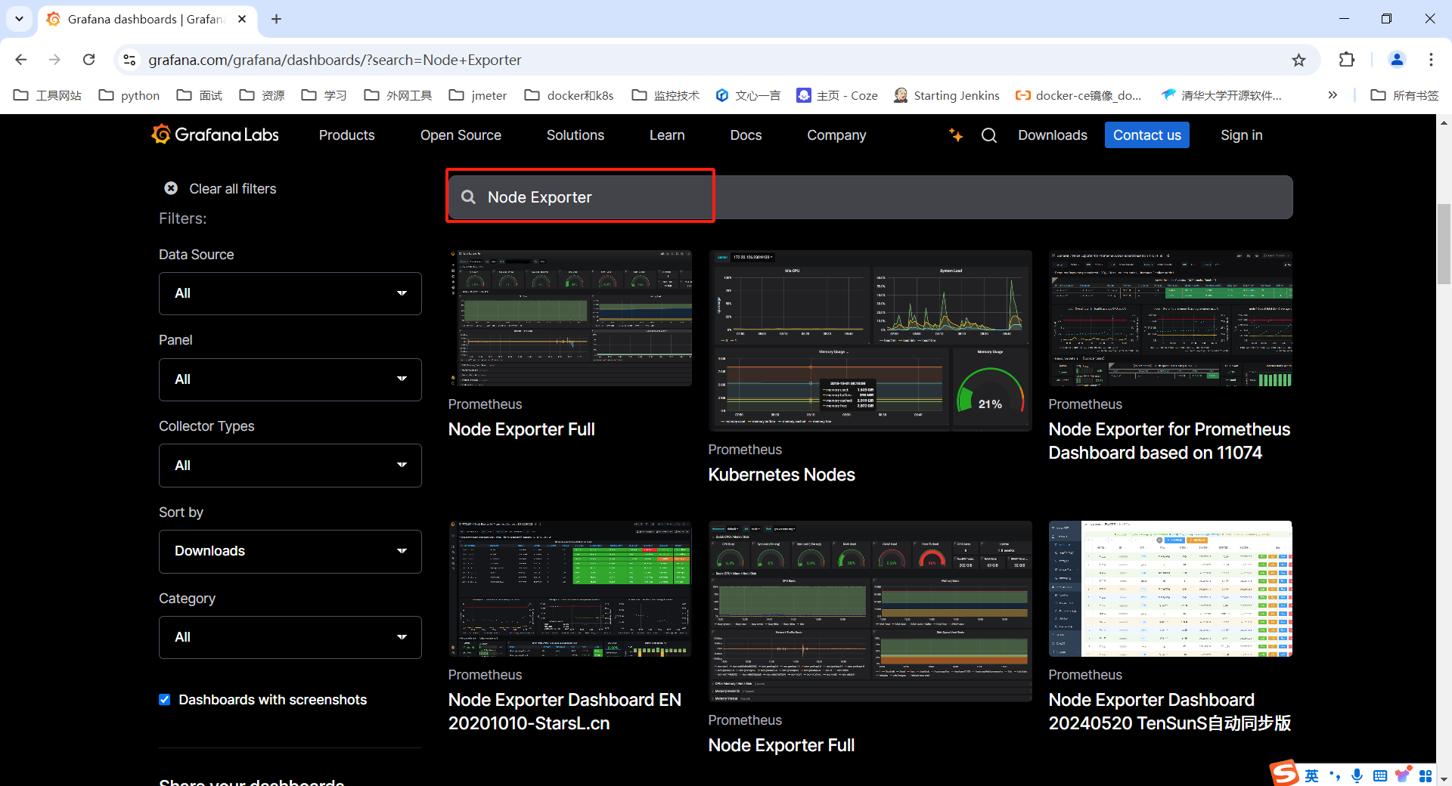Open the Company menu

pyautogui.click(x=836, y=135)
